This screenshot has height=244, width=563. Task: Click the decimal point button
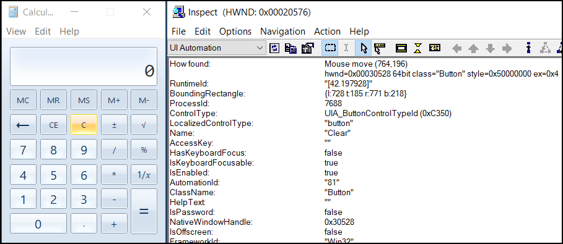84,224
